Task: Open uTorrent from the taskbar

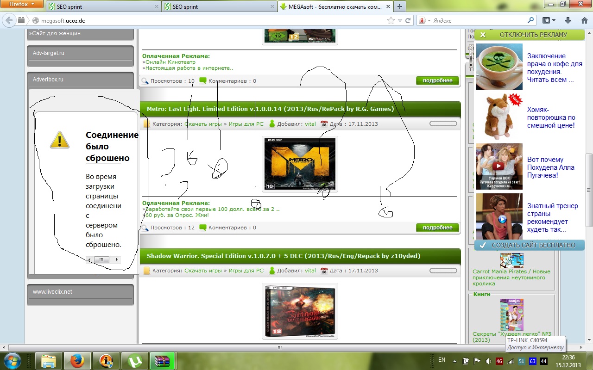Action: [x=135, y=360]
